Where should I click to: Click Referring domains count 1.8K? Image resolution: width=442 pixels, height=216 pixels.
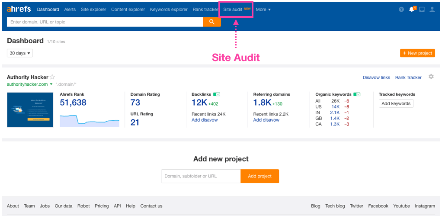coord(262,103)
